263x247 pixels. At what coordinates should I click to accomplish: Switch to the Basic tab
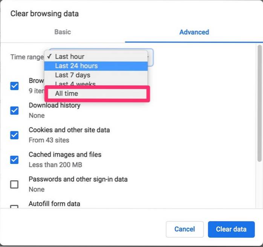(x=63, y=32)
